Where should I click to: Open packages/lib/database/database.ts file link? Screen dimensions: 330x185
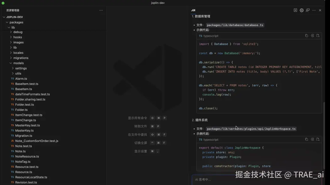pos(235,25)
